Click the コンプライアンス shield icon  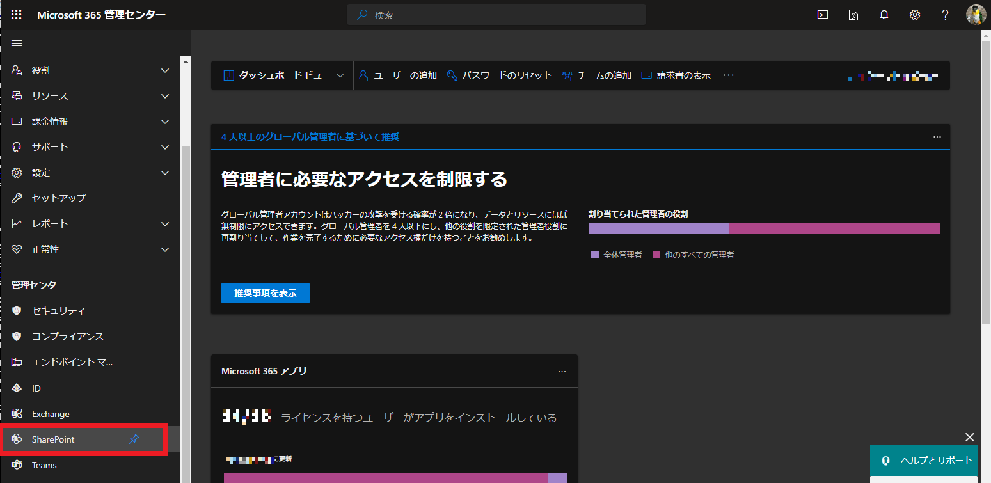pyautogui.click(x=17, y=337)
